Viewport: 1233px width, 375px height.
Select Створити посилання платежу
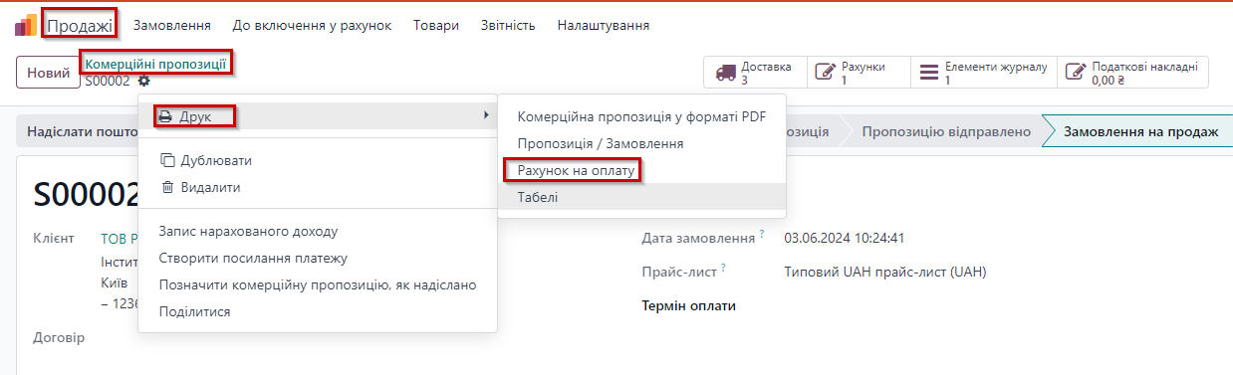click(318, 259)
